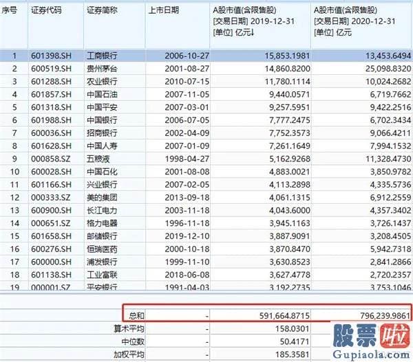The image size is (413, 362).
Task: Click value 11,328.4730 for 五粮液
Action: click(x=388, y=159)
